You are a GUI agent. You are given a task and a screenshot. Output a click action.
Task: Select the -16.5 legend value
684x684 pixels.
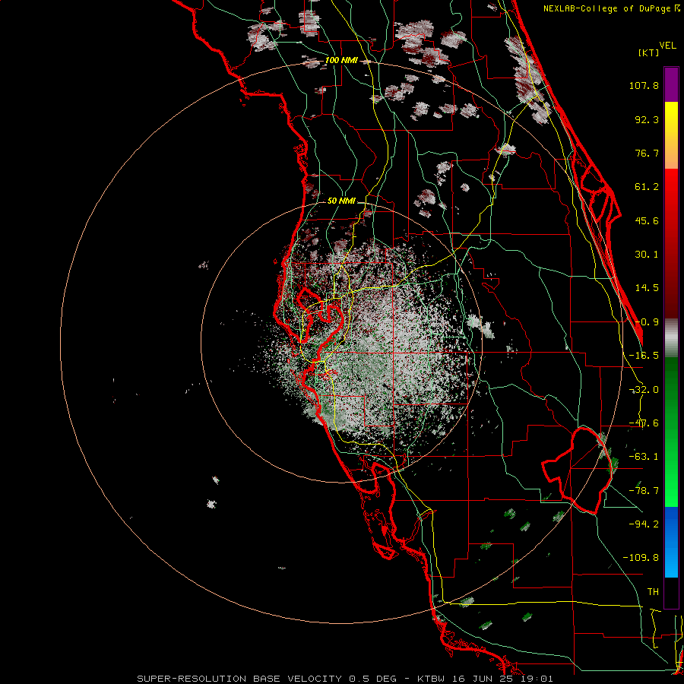coord(644,356)
